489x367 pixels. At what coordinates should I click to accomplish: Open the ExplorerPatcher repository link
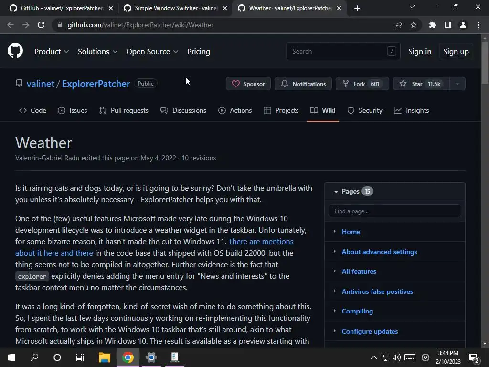[96, 84]
